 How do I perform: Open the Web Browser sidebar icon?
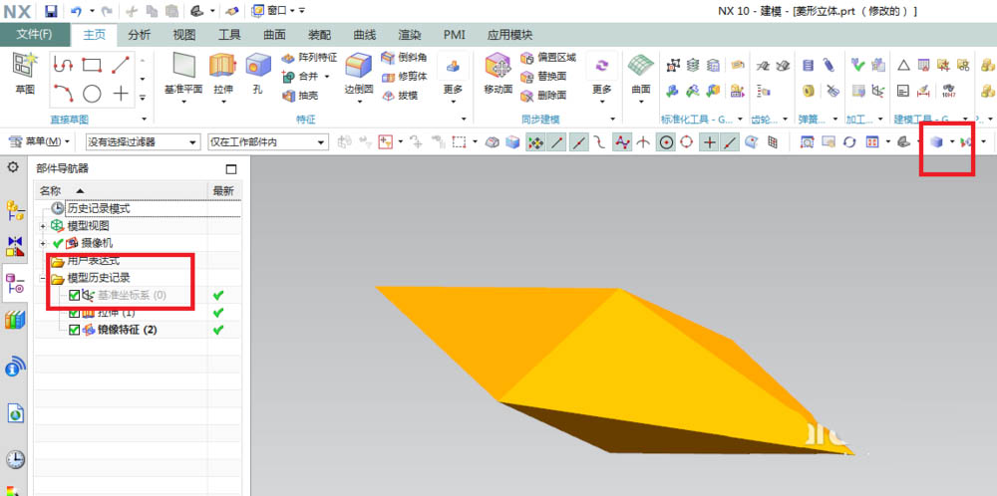[15, 414]
